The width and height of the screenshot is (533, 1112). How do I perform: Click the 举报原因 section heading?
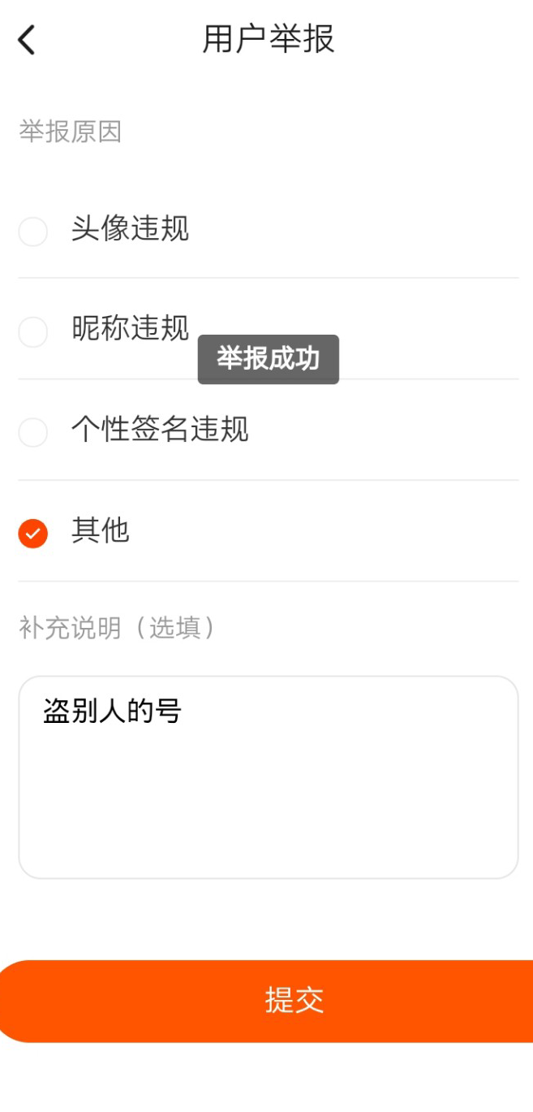pos(71,132)
